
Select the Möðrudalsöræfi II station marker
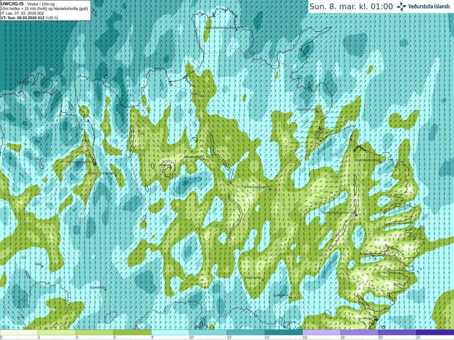click(x=270, y=189)
